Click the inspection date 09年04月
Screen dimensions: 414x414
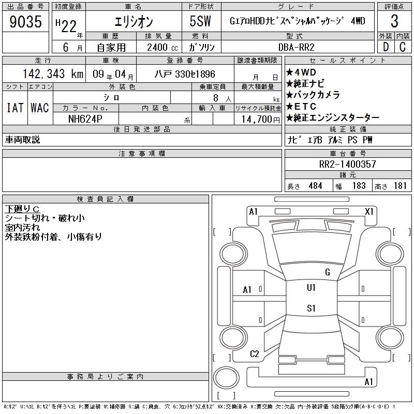pyautogui.click(x=113, y=74)
